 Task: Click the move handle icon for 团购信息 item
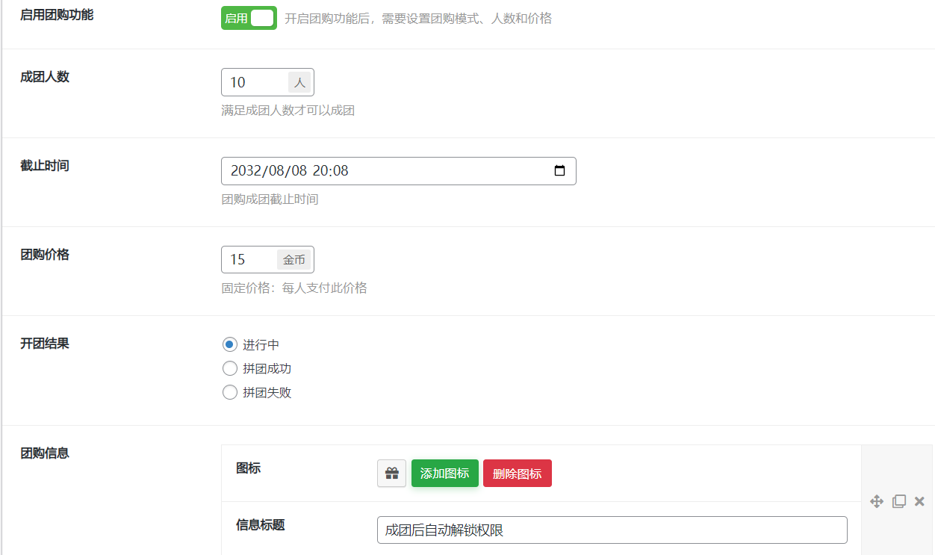(877, 501)
